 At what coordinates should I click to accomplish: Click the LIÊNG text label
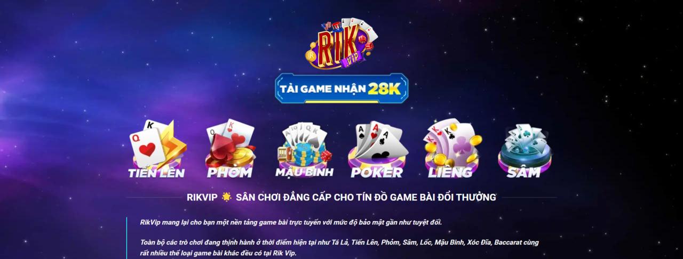coord(450,173)
